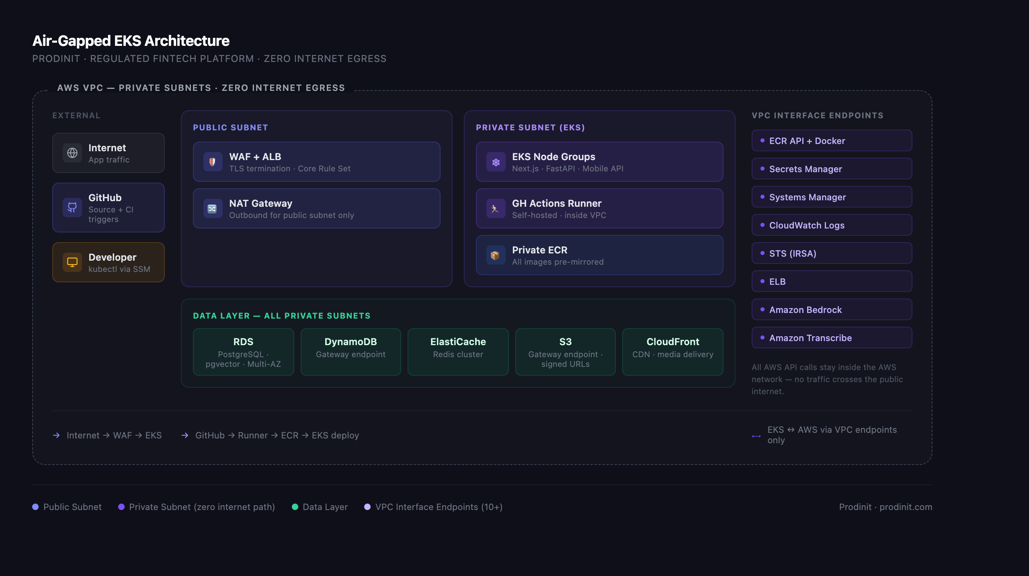Click the EKS Node Groups helm icon
The image size is (1029, 576).
[x=496, y=162]
